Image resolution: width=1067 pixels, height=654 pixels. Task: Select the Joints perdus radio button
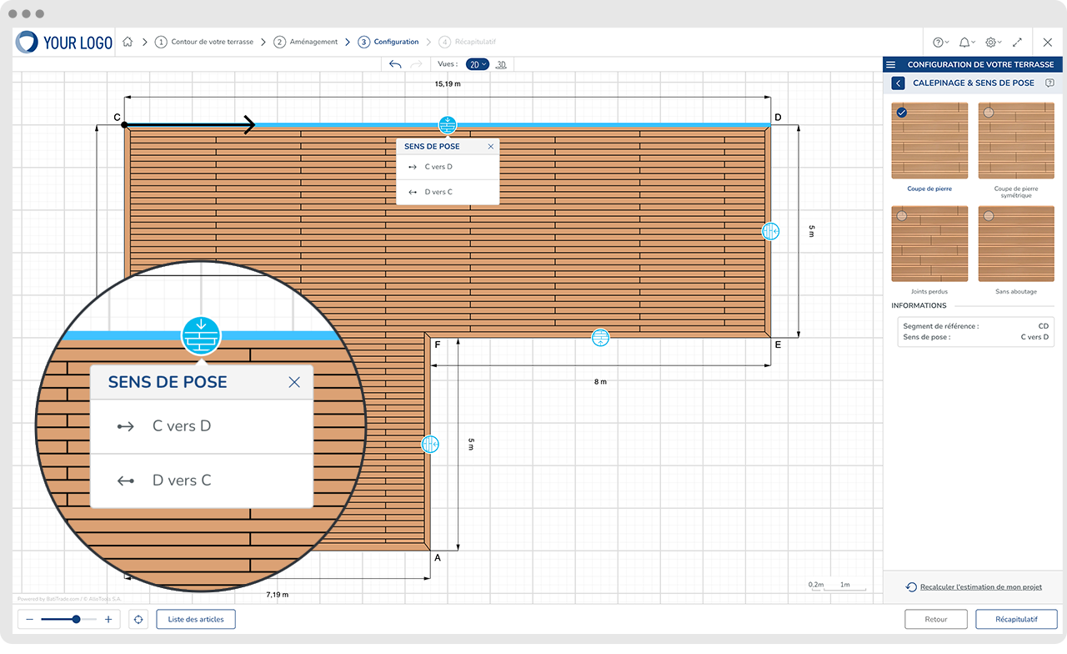click(901, 216)
